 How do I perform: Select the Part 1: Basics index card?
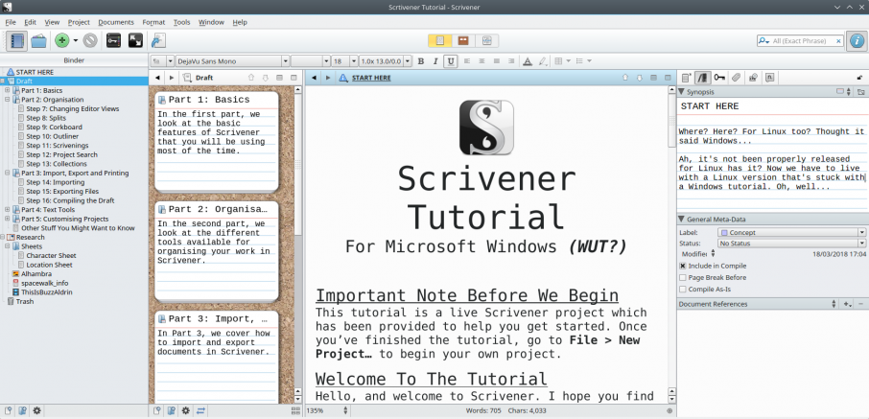[x=217, y=142]
